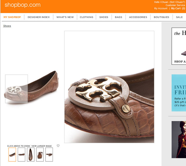
Task: Click the enlarged logo medallion zoom image
Action: click(x=109, y=87)
